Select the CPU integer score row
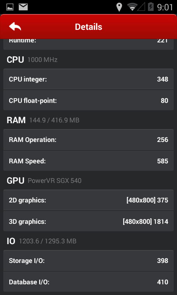Image resolution: width=177 pixels, height=295 pixels. click(88, 79)
